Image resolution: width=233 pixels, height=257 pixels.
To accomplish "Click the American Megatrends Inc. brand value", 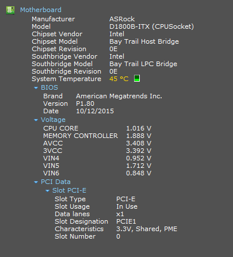I will click(119, 96).
